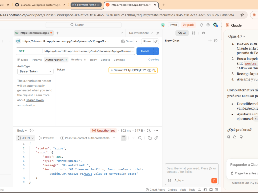Image resolution: width=258 pixels, height=193 pixels.
Task: Switch to Params tab
Action: pos(36,60)
